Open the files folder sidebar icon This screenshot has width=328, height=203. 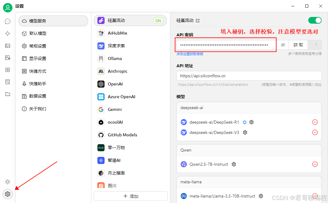click(8, 94)
